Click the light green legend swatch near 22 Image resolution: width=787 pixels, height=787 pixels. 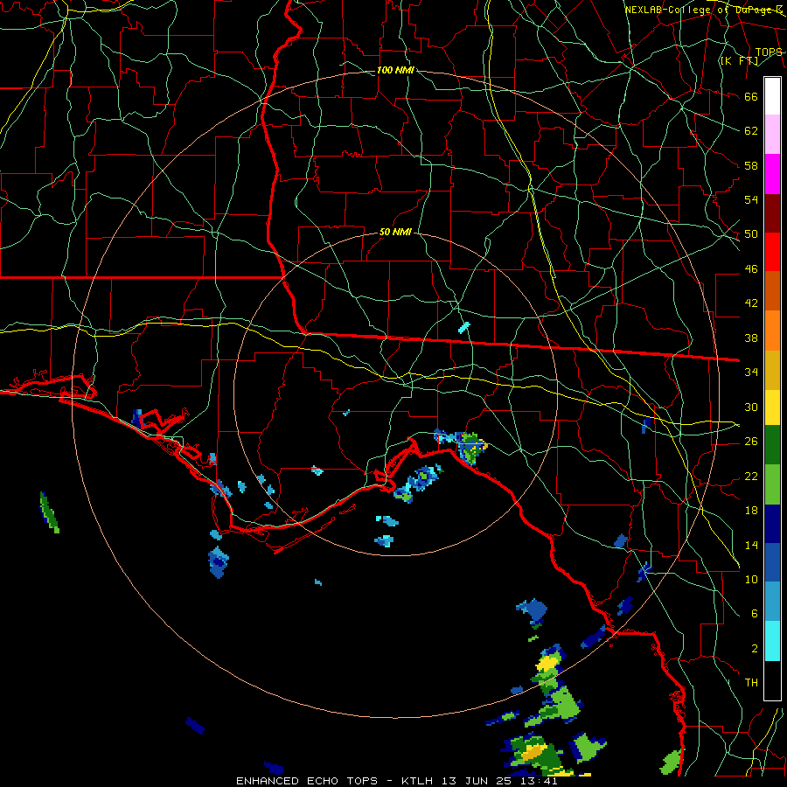pyautogui.click(x=772, y=484)
